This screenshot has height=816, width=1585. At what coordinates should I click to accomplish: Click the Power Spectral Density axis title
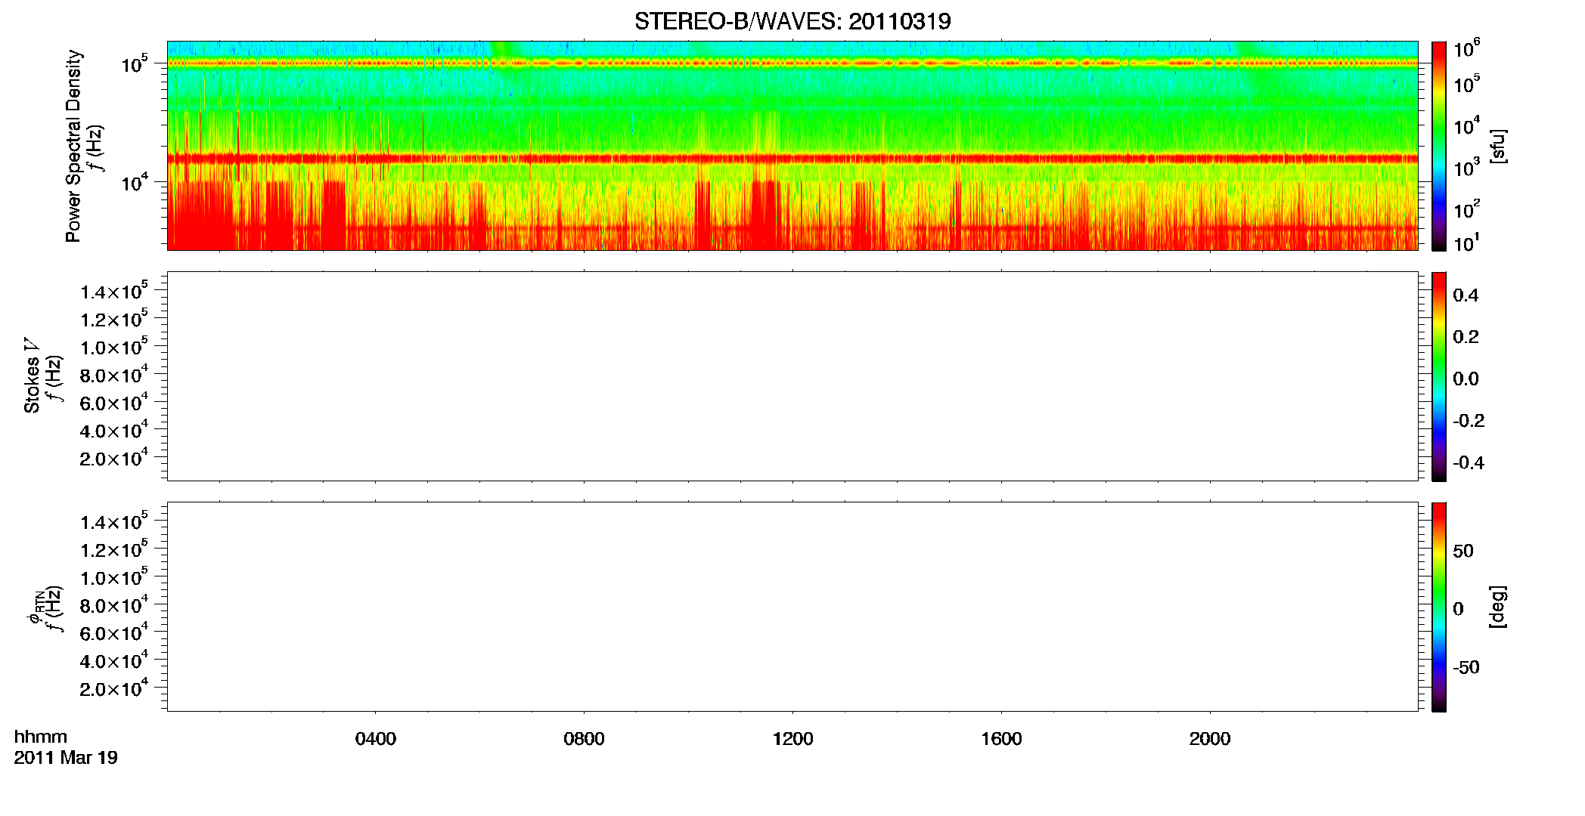(73, 146)
